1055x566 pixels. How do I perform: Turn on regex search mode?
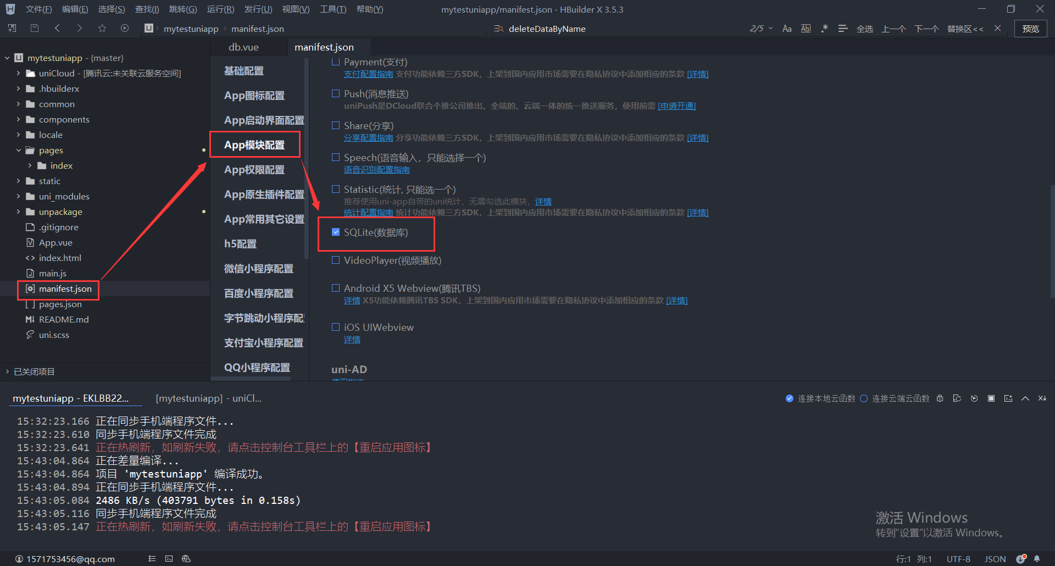pyautogui.click(x=825, y=29)
